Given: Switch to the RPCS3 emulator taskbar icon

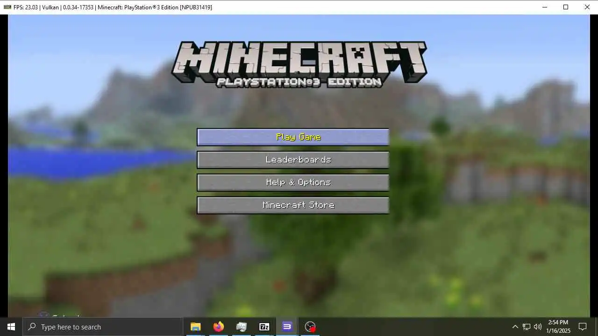Looking at the screenshot, I should (287, 327).
